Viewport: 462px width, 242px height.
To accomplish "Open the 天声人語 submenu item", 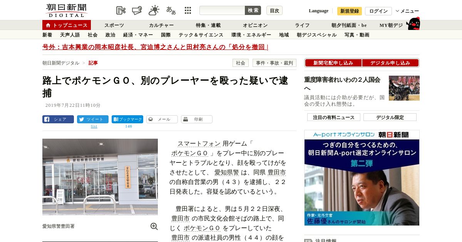I will tap(70, 35).
